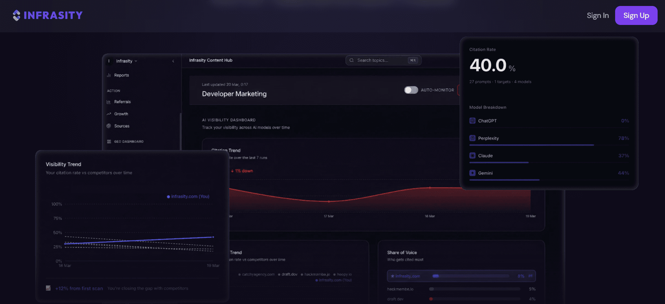Open Referrals in the sidebar
665x304 pixels.
(x=122, y=102)
